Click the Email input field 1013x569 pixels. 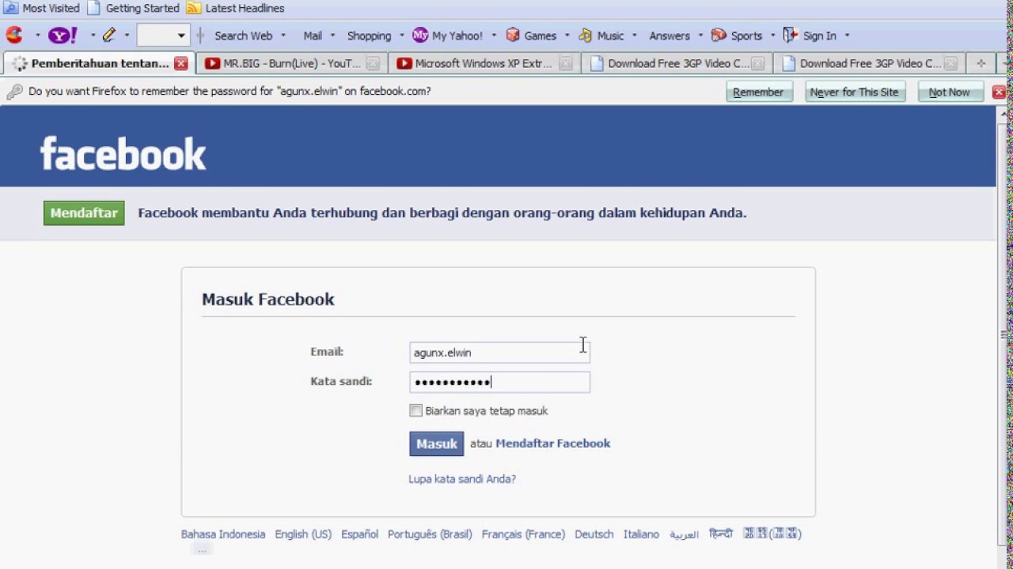coord(499,352)
